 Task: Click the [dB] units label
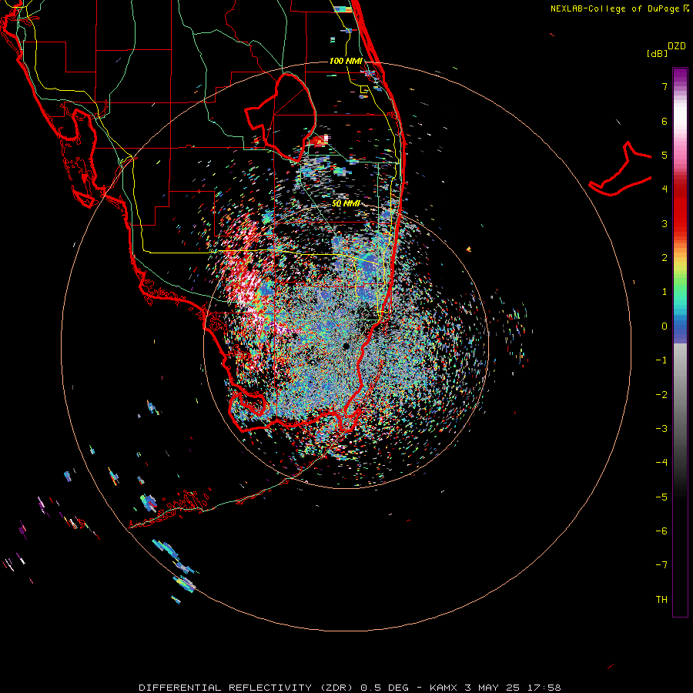click(657, 54)
